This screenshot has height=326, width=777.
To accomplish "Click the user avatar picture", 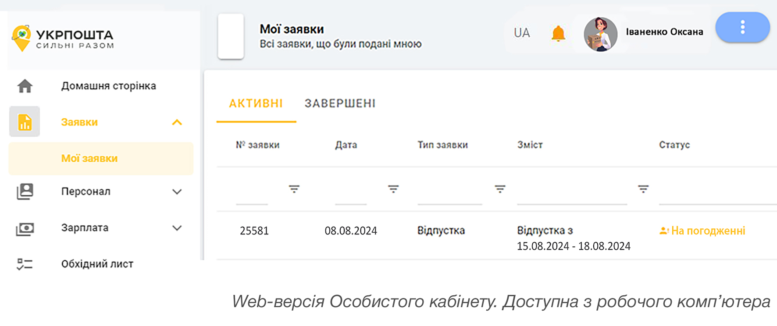I will pos(600,34).
